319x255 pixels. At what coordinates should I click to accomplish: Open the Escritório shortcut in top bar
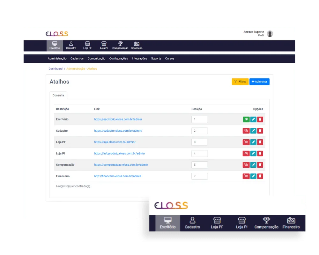(x=55, y=46)
